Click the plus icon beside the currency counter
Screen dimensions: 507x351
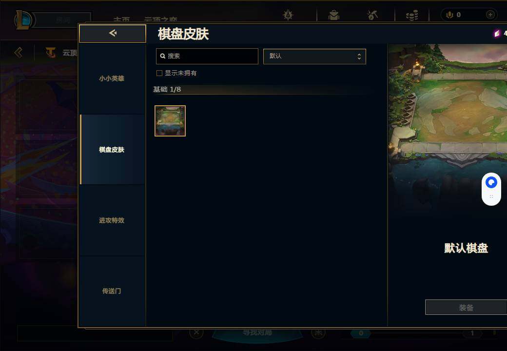click(490, 15)
